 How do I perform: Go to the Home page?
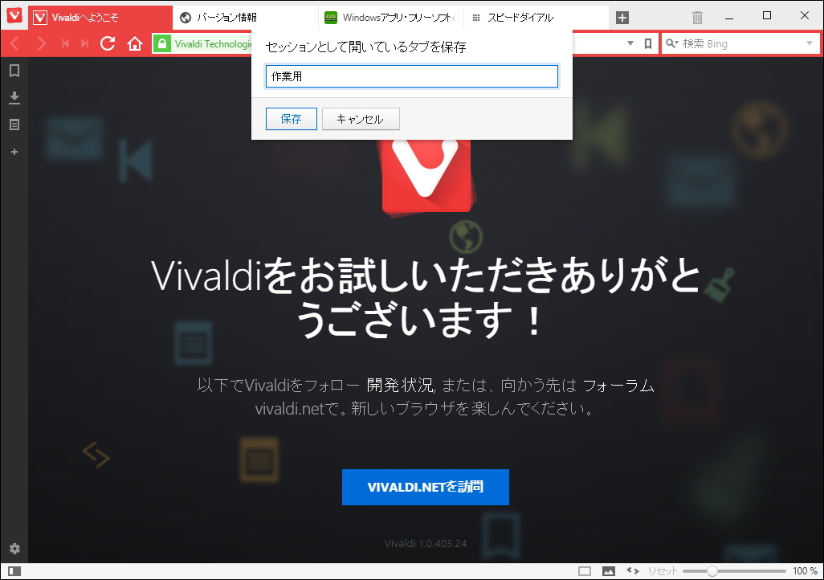[x=133, y=43]
